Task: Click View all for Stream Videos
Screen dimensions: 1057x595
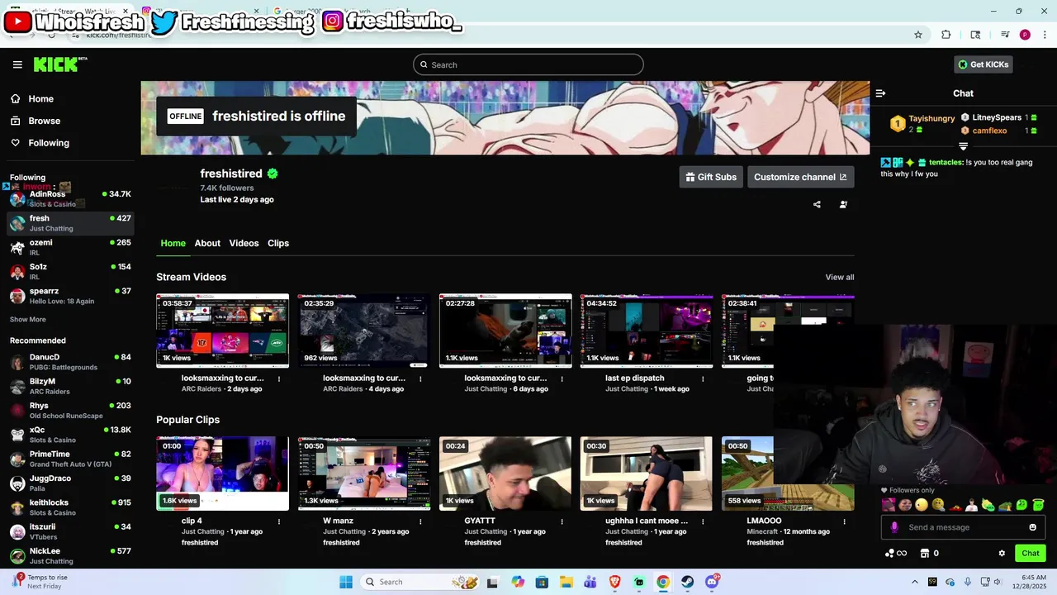Action: tap(840, 277)
